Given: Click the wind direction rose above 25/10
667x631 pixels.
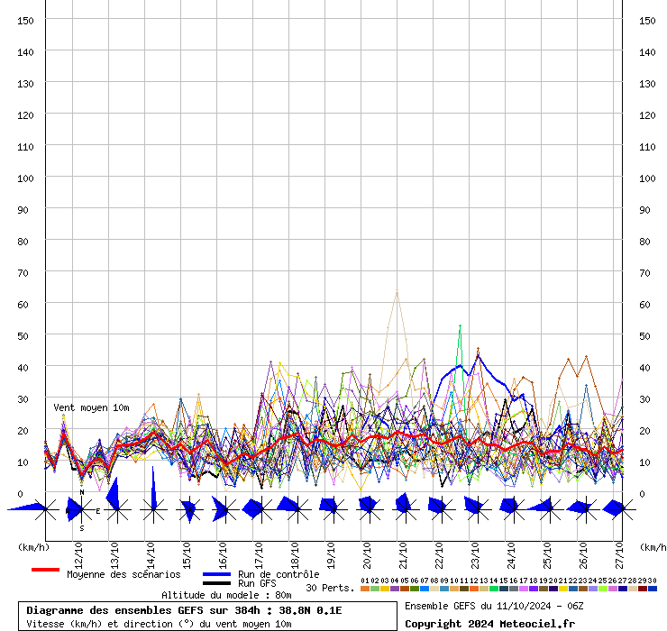Looking at the screenshot, I should point(544,508).
